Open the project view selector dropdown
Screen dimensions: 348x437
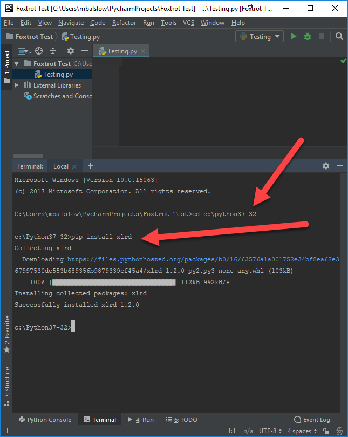pyautogui.click(x=24, y=51)
